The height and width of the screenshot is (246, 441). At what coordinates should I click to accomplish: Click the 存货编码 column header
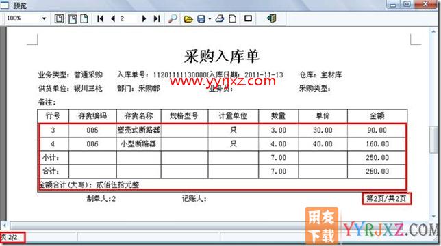[92, 116]
